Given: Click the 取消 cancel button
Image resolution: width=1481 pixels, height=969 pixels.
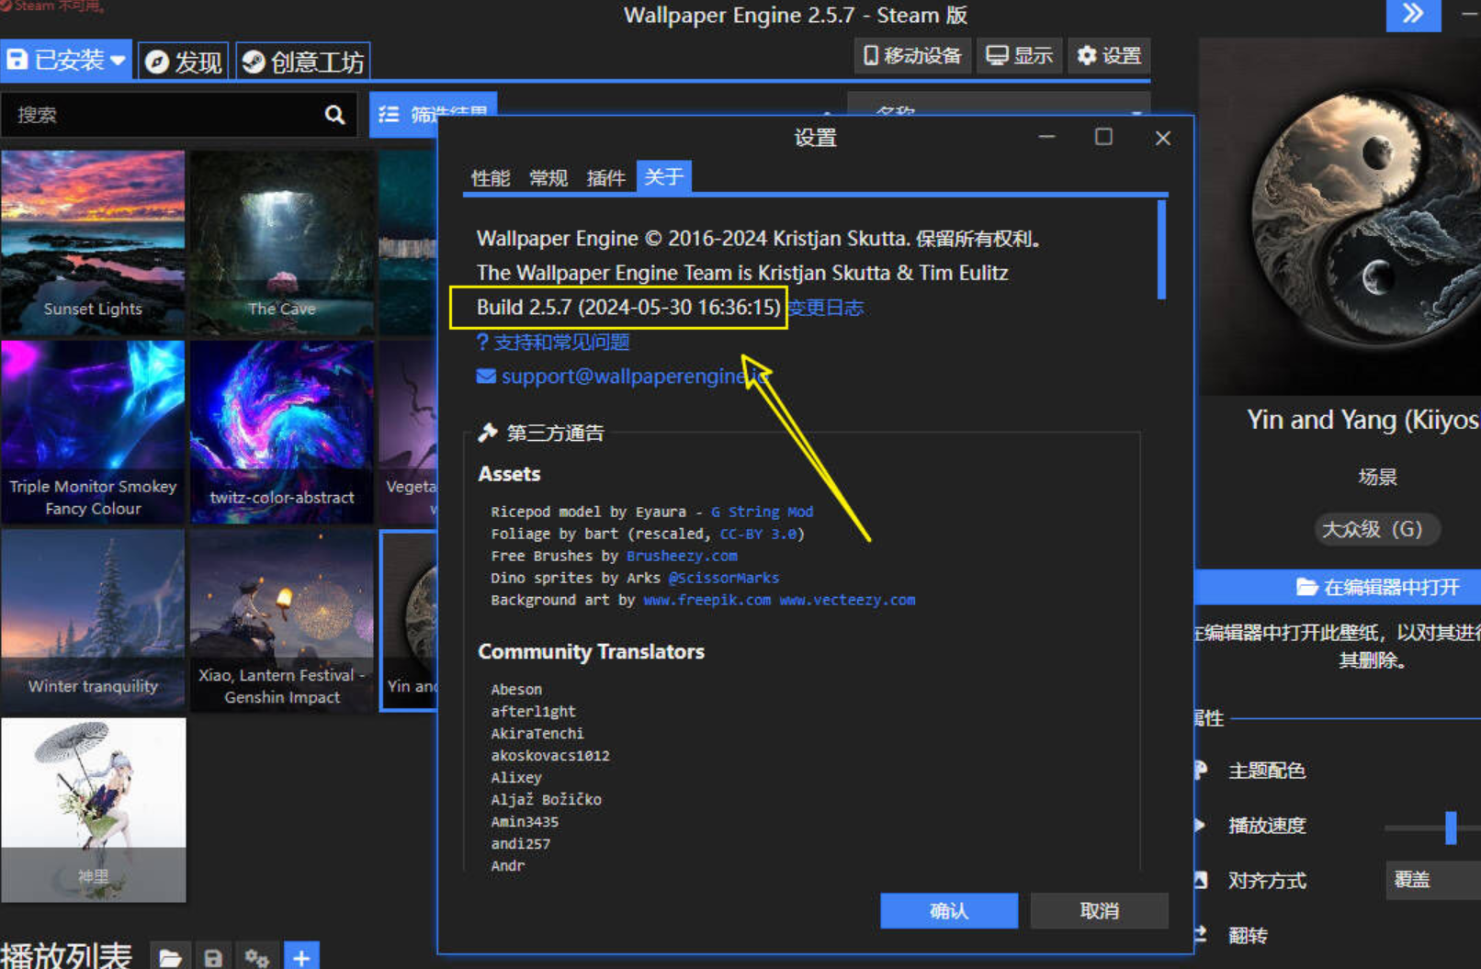Looking at the screenshot, I should pos(1100,910).
